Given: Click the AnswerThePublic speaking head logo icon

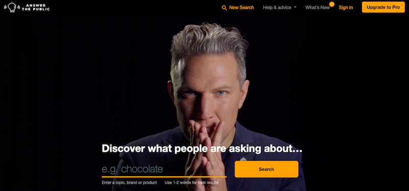Looking at the screenshot, I should pos(12,7).
